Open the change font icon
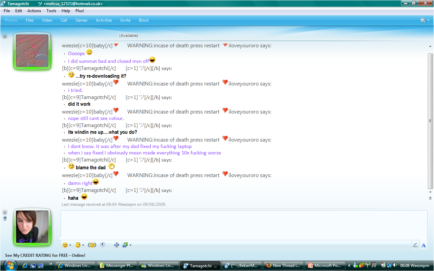This screenshot has height=271, width=434. (116, 245)
